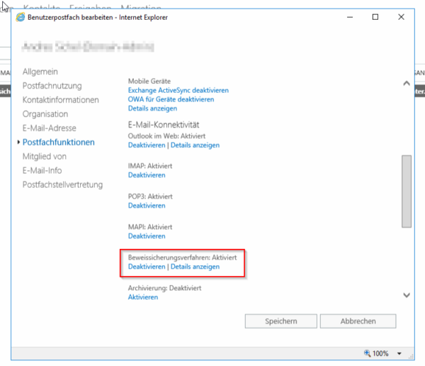Minimize the Benutzerpostfach bearbeiten window
The width and height of the screenshot is (425, 366).
pyautogui.click(x=350, y=17)
